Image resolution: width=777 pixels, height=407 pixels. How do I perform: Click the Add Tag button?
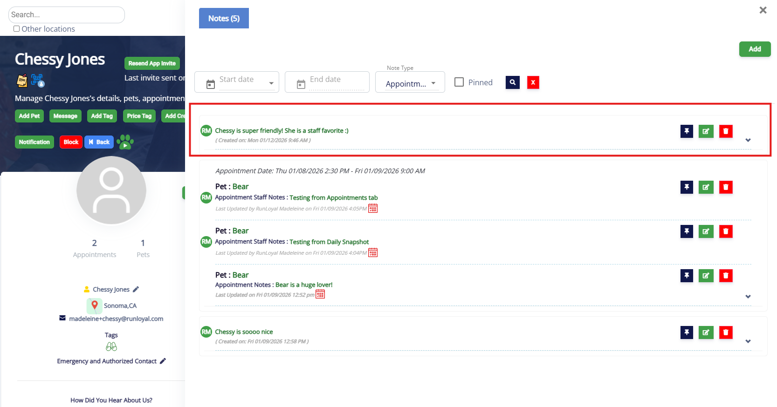(102, 116)
